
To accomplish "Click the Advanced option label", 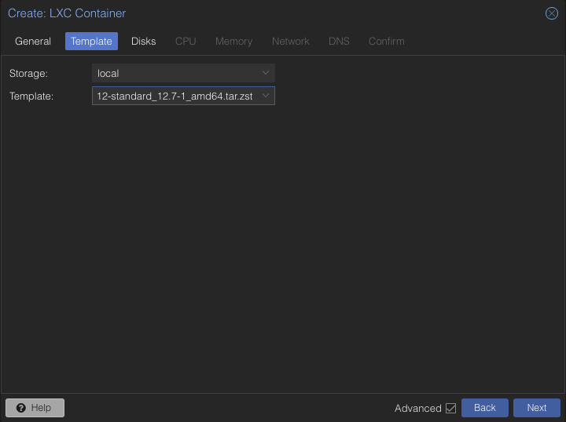I will point(417,408).
